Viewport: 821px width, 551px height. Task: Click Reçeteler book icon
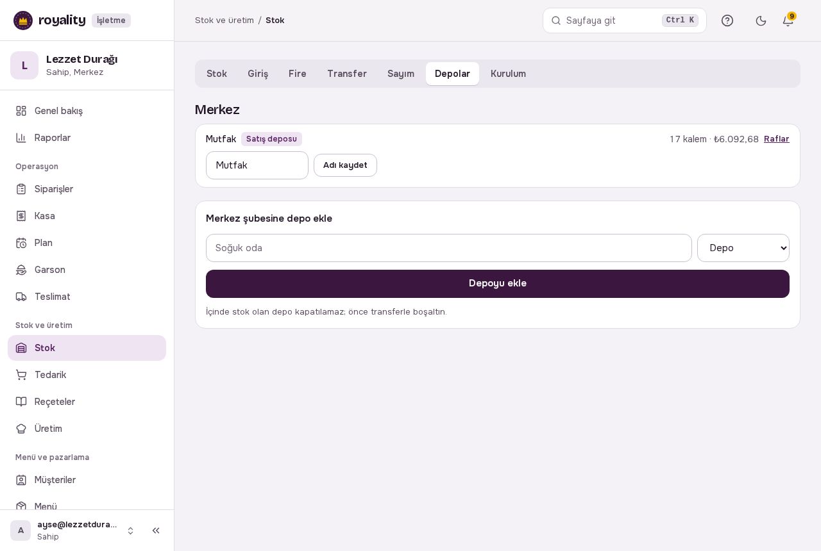pos(21,402)
